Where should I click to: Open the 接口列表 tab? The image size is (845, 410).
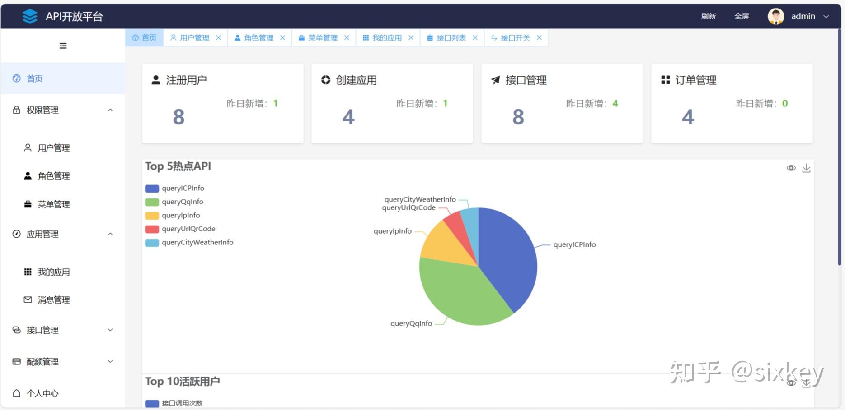(x=450, y=37)
